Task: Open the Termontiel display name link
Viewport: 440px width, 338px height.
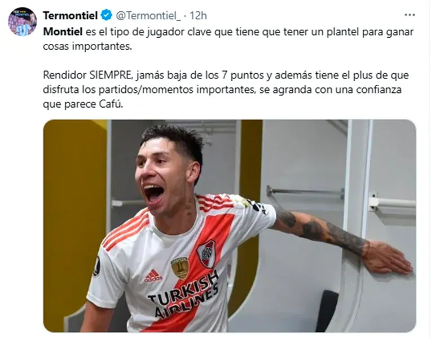Action: tap(70, 15)
